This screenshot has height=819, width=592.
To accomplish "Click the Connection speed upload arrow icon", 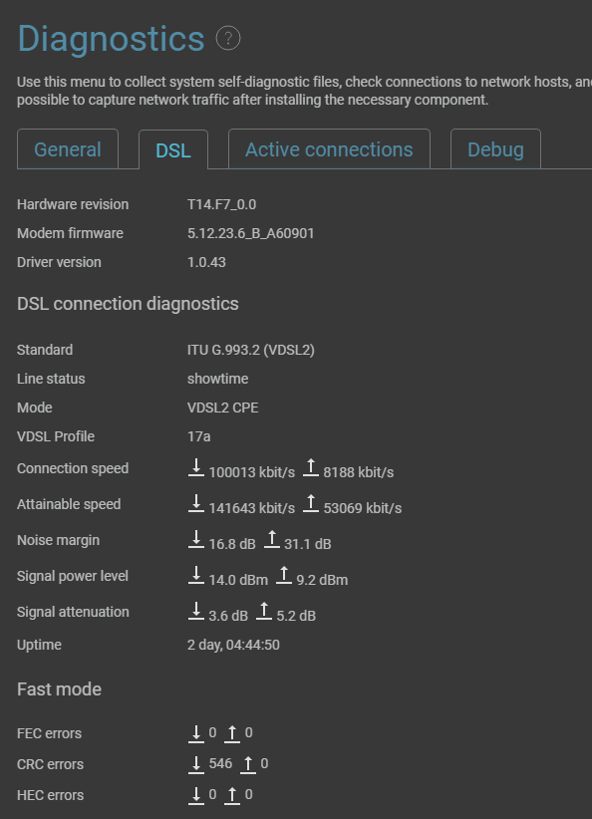I will pos(311,467).
